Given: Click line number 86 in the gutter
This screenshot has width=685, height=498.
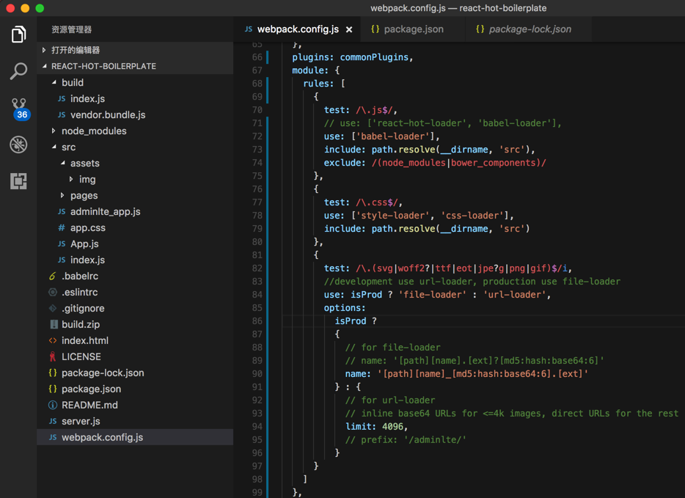Looking at the screenshot, I should click(257, 321).
